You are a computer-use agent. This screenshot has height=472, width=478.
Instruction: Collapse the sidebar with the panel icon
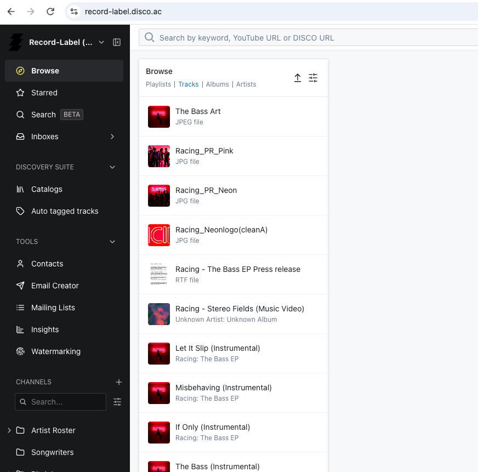[117, 42]
